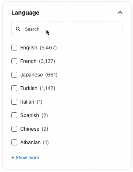Click the English label text
The width and height of the screenshot is (133, 172).
pos(29,48)
